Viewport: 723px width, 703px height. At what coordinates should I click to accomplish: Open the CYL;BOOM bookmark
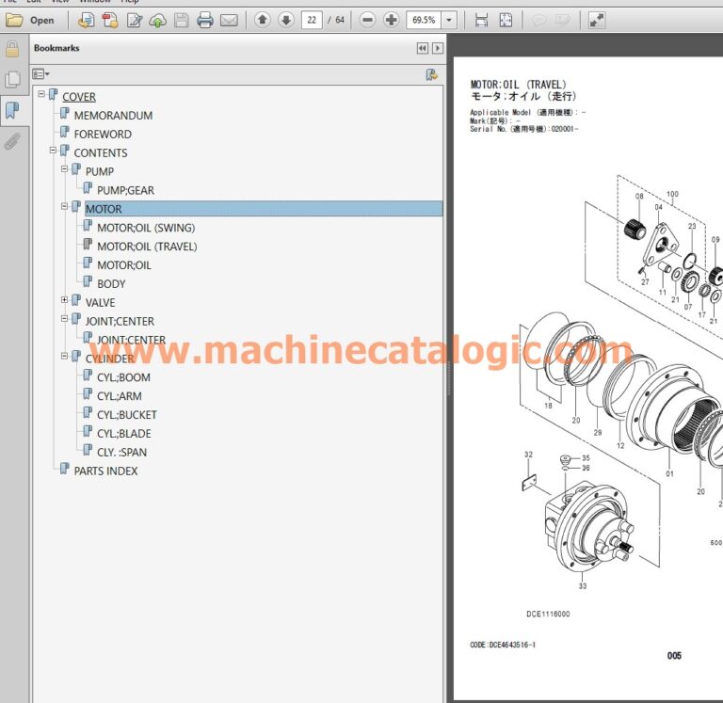tap(123, 377)
